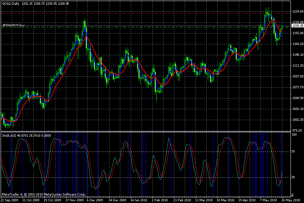Select the #15660819 buy order label
This screenshot has width=304, height=203.
[14, 25]
